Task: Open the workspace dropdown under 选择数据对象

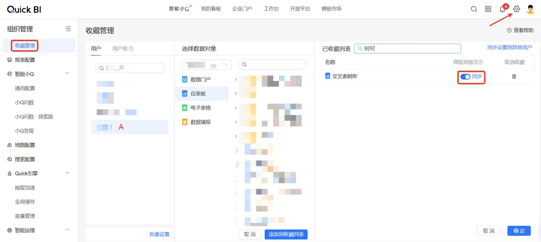Action: tap(206, 64)
